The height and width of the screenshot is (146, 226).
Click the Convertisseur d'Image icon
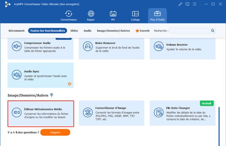pos(88,113)
